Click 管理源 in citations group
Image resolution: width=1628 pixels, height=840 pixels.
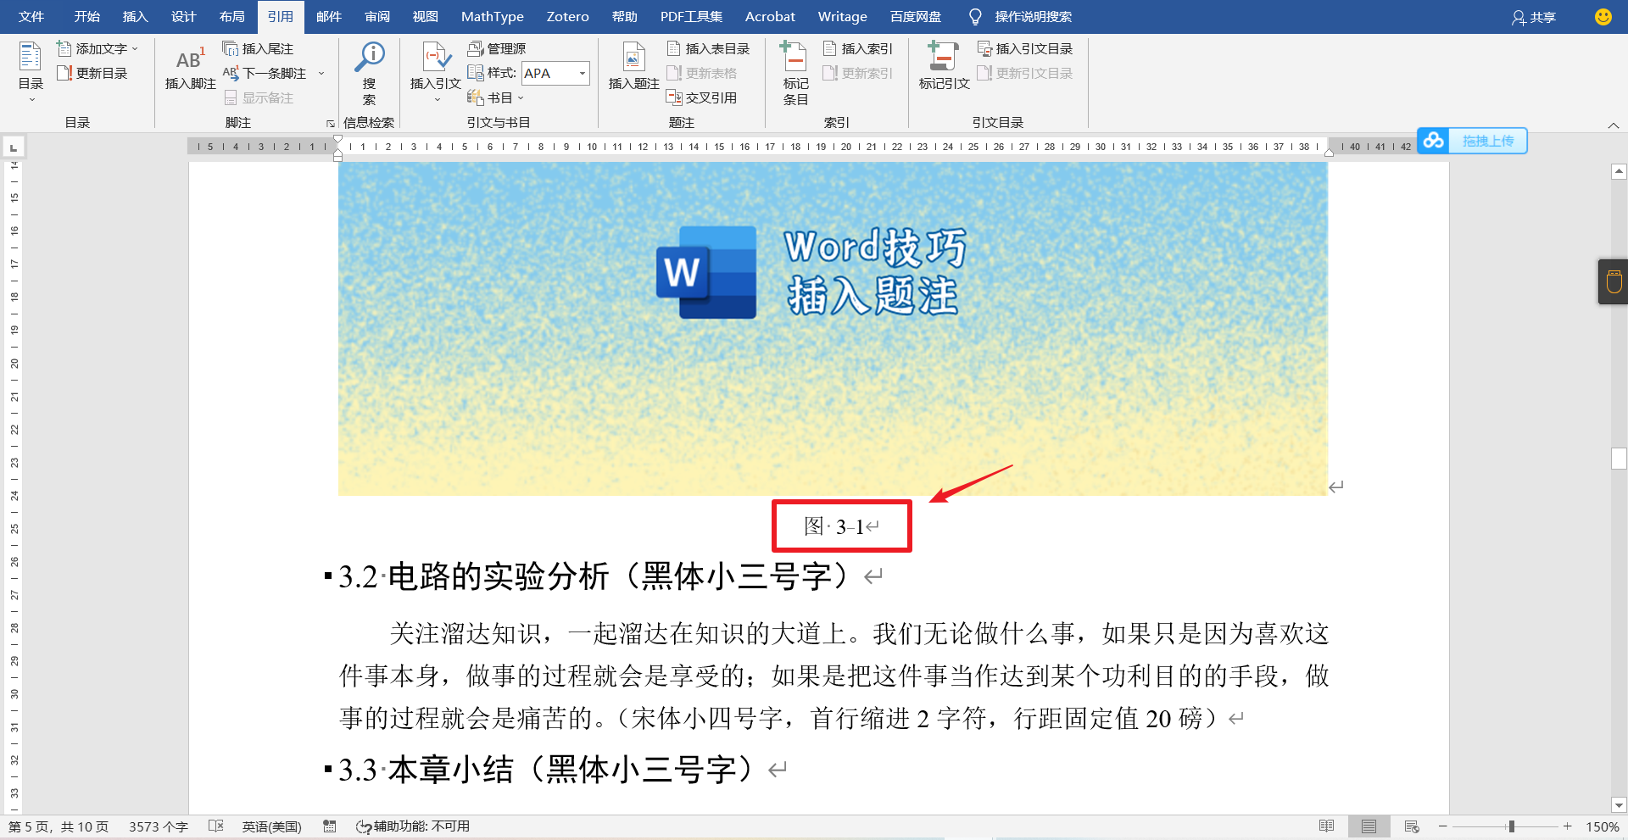pos(497,49)
